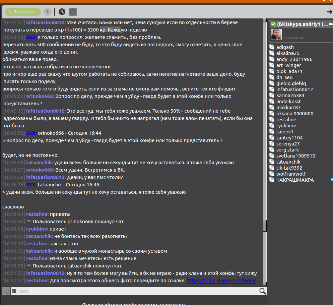Click the green status icon beside (БК)skype.andriy1
The height and width of the screenshot is (305, 333).
273,24
